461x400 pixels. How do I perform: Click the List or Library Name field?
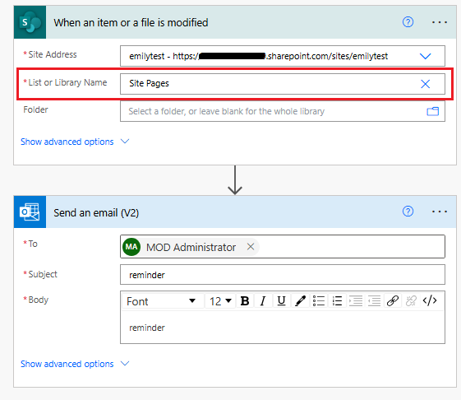tap(283, 84)
